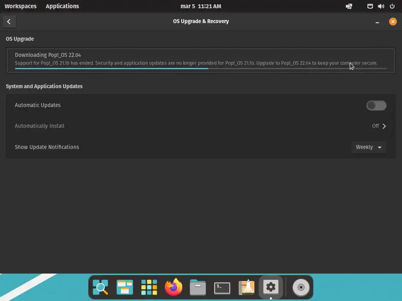Open the Pop!_OS launcher search icon in dock
402x301 pixels.
[x=100, y=287]
